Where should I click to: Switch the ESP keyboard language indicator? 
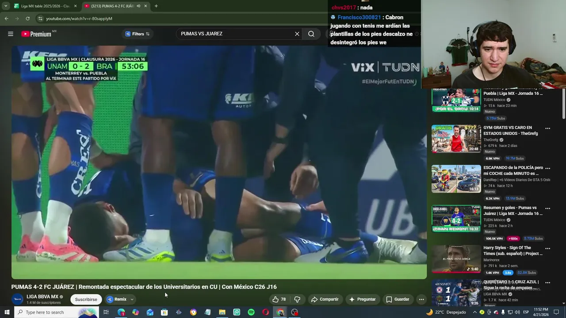[x=526, y=312]
